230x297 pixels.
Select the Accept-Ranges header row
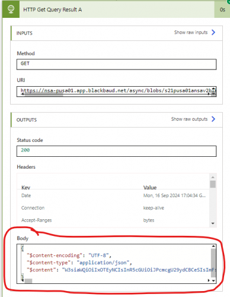pyautogui.click(x=114, y=220)
